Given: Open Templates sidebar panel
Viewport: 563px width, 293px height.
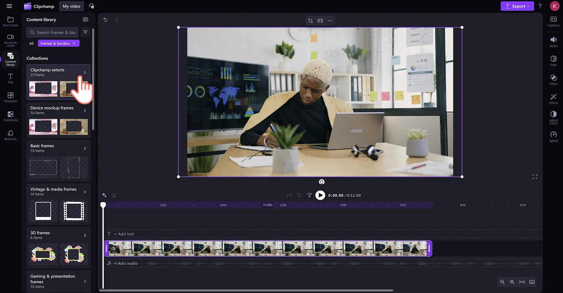Looking at the screenshot, I should click(x=10, y=97).
